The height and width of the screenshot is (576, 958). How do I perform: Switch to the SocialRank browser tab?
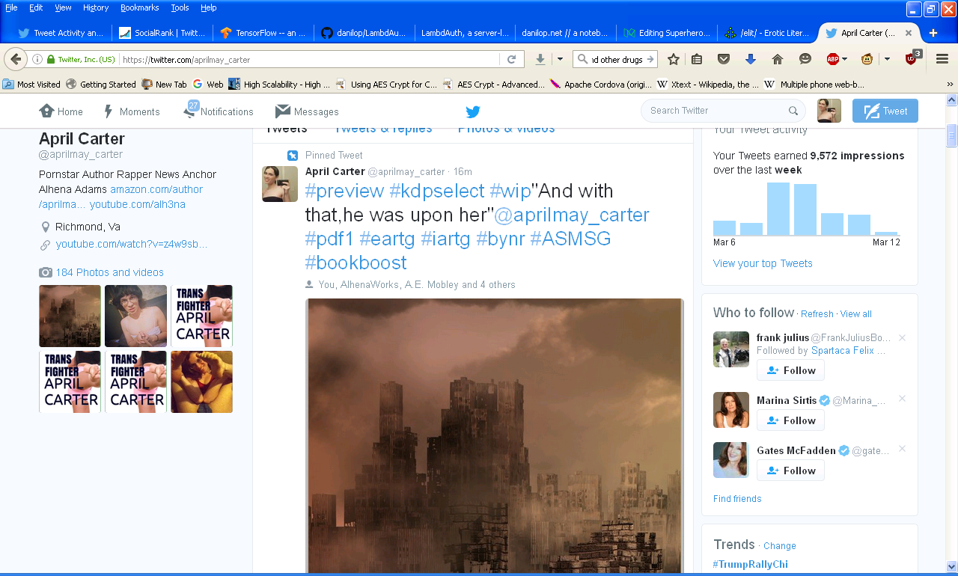162,33
